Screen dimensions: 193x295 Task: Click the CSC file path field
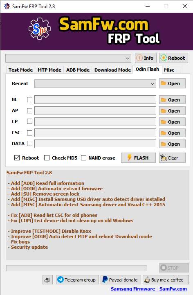click(x=95, y=133)
